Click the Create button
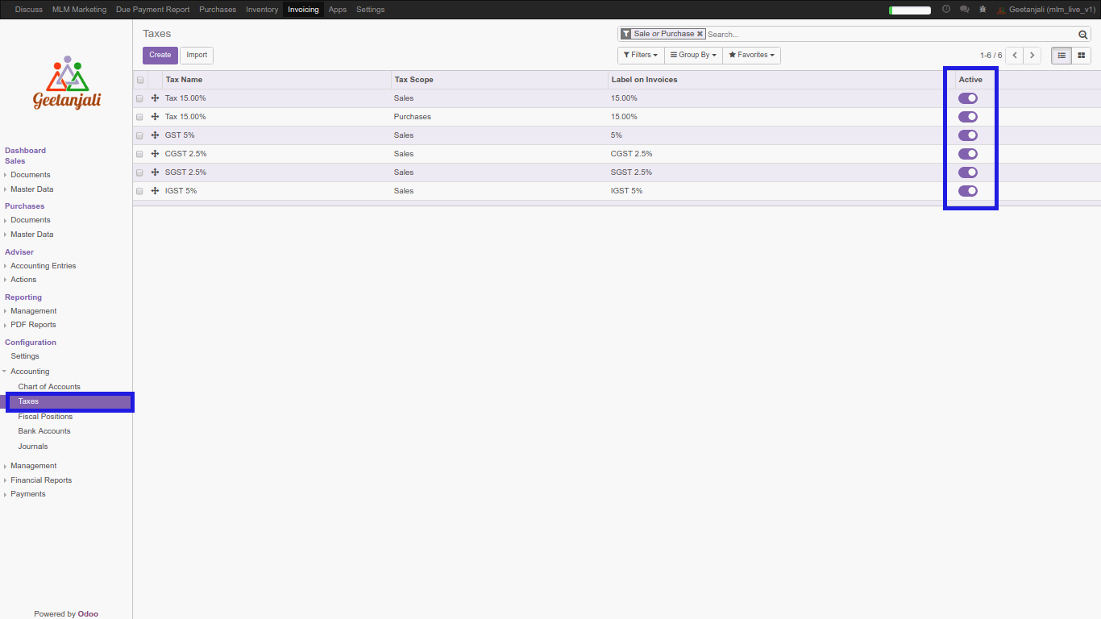This screenshot has height=619, width=1101. point(160,56)
